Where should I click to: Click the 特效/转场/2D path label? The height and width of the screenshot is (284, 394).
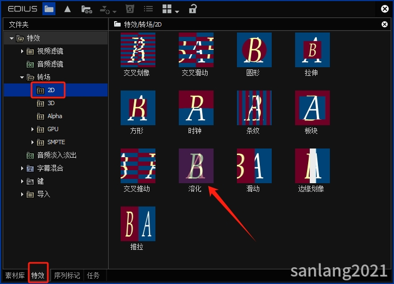pos(143,24)
